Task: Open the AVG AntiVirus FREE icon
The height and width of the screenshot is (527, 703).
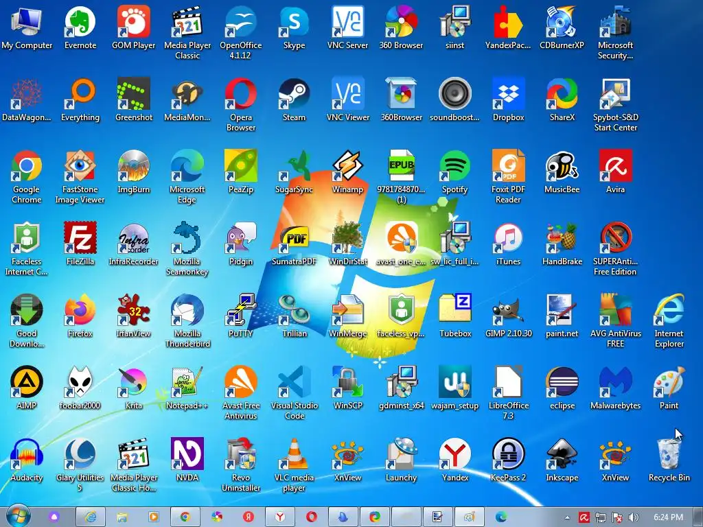Action: pyautogui.click(x=615, y=321)
